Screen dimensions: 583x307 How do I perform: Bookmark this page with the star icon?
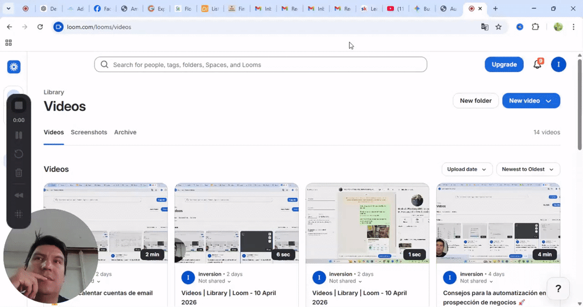click(x=499, y=27)
